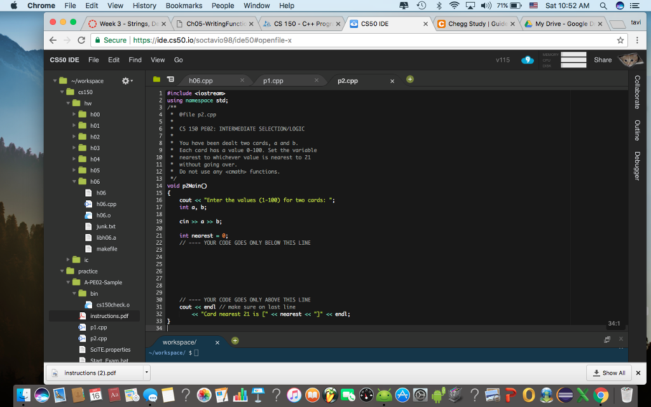Click the Cloud9 logo icon next to v115
The width and height of the screenshot is (651, 407).
527,60
